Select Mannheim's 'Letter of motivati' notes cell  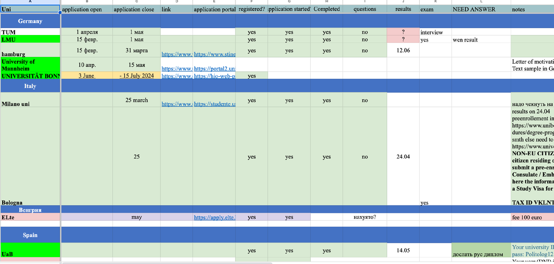point(532,65)
